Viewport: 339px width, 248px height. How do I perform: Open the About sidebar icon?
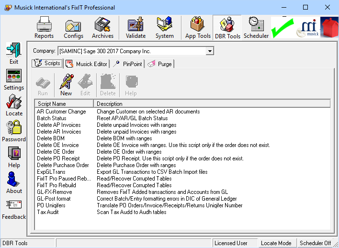click(14, 183)
